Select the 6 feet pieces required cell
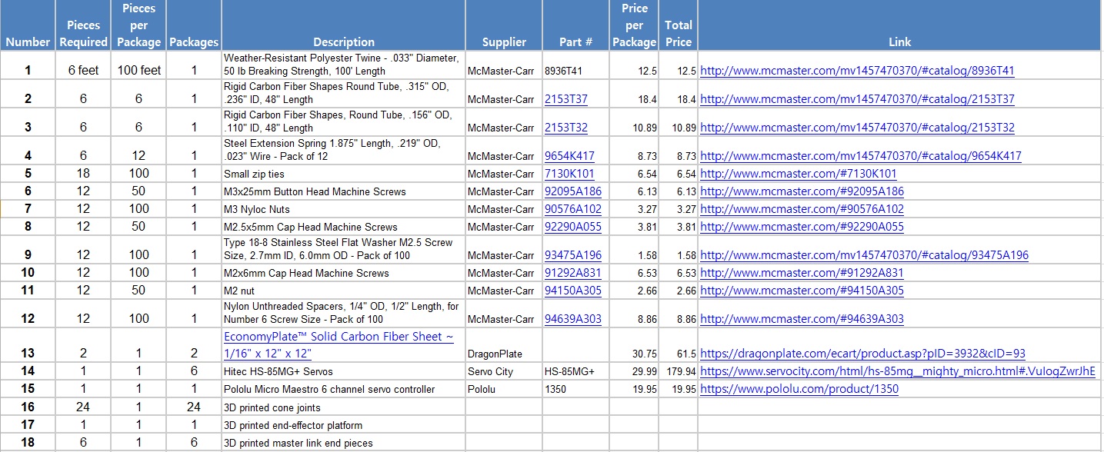This screenshot has height=452, width=1104. pyautogui.click(x=83, y=65)
